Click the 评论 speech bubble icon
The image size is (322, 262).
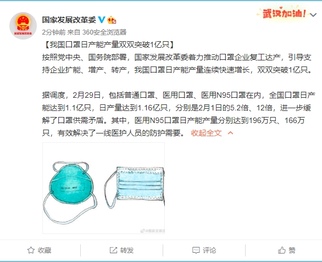196,250
